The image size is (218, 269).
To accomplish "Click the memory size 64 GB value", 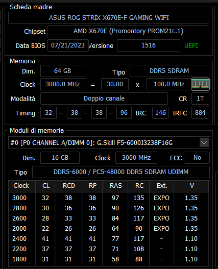I will pyautogui.click(x=63, y=71).
